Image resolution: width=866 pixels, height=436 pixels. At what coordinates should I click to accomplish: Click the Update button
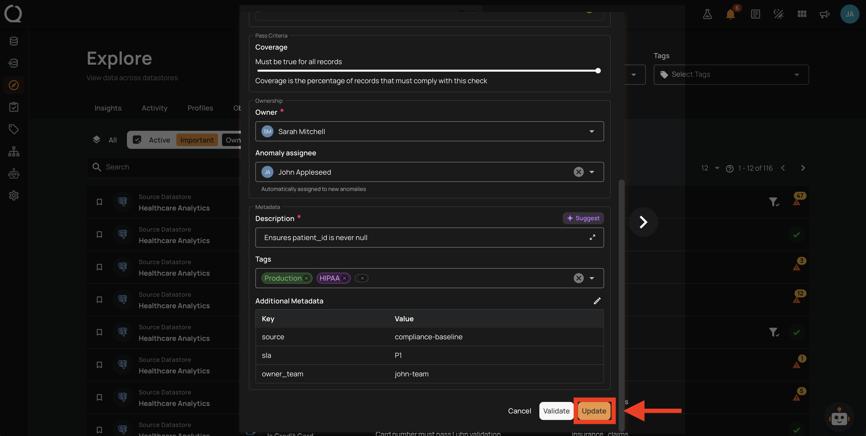[x=594, y=411]
